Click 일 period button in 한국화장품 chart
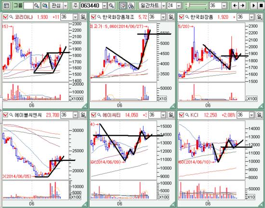The image size is (265, 208). (x=259, y=17)
